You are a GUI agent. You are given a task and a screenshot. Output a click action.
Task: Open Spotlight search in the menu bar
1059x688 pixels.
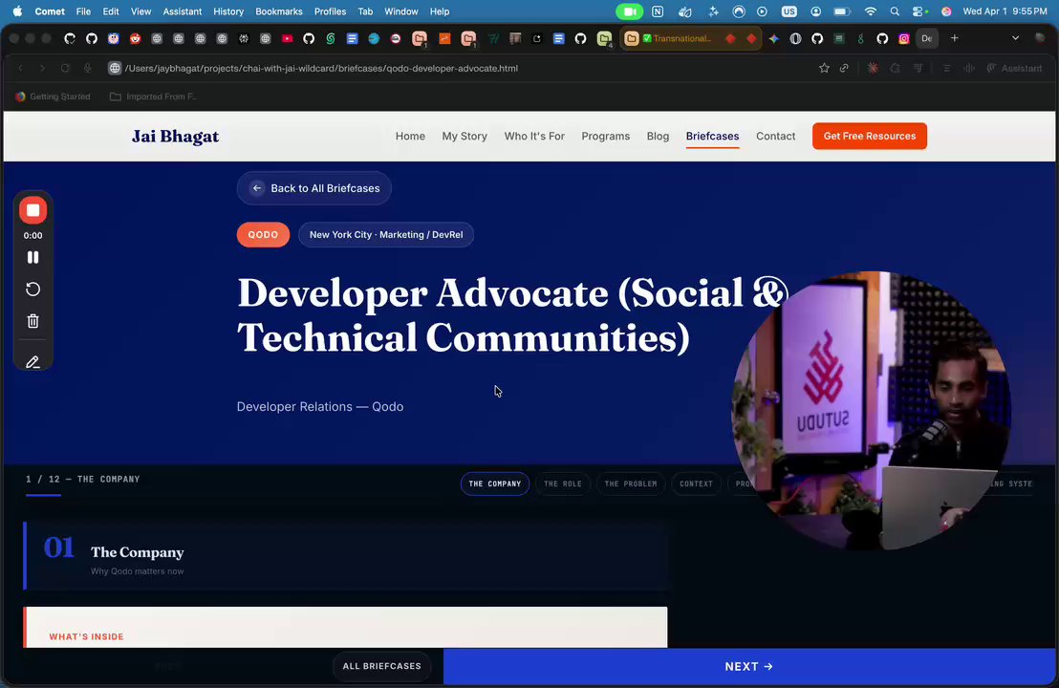tap(895, 11)
